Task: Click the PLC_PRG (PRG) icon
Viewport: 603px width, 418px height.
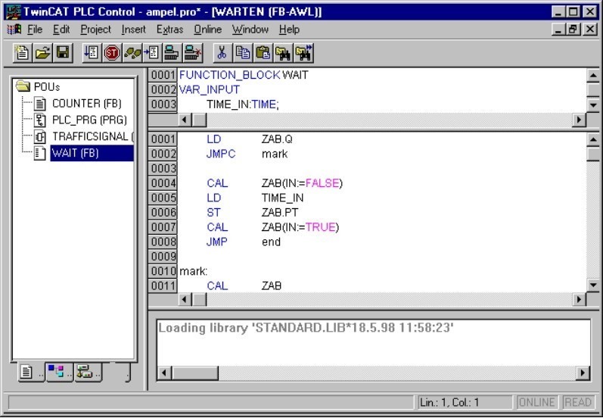Action: click(x=39, y=120)
